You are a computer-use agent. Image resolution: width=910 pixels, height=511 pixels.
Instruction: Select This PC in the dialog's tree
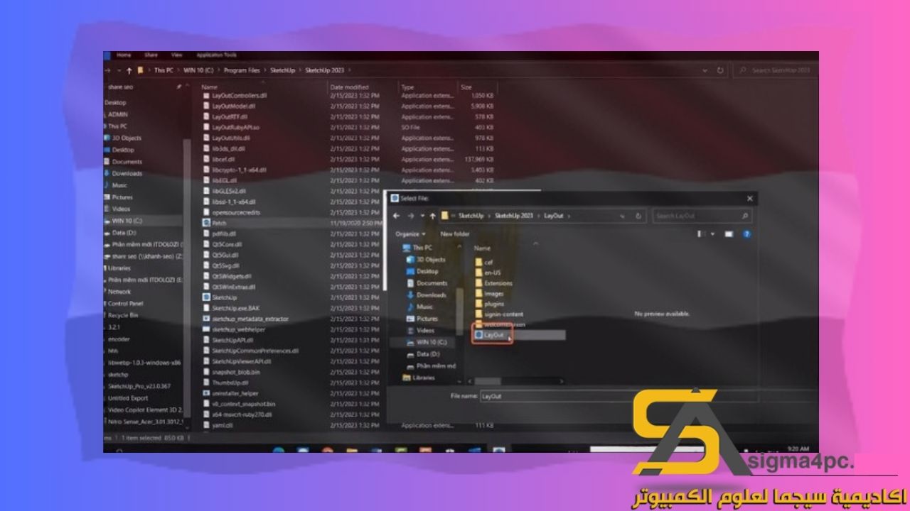pyautogui.click(x=417, y=248)
